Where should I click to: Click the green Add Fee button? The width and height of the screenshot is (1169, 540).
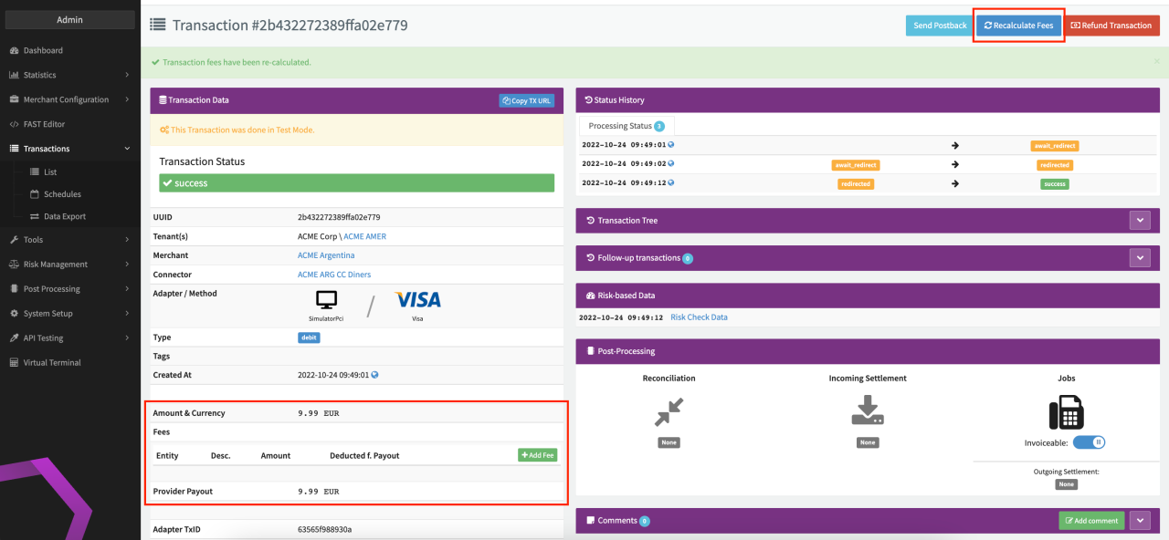537,455
